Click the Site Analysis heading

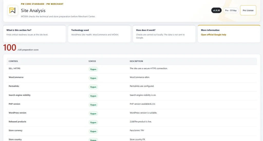33,11
